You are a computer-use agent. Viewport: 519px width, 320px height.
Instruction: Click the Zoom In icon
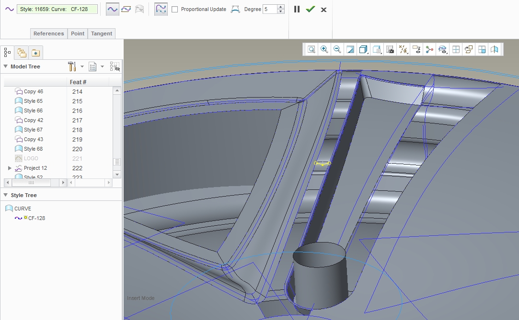click(324, 50)
